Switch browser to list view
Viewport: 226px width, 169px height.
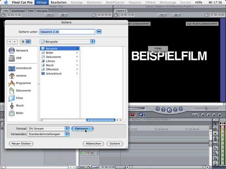pos(23,42)
